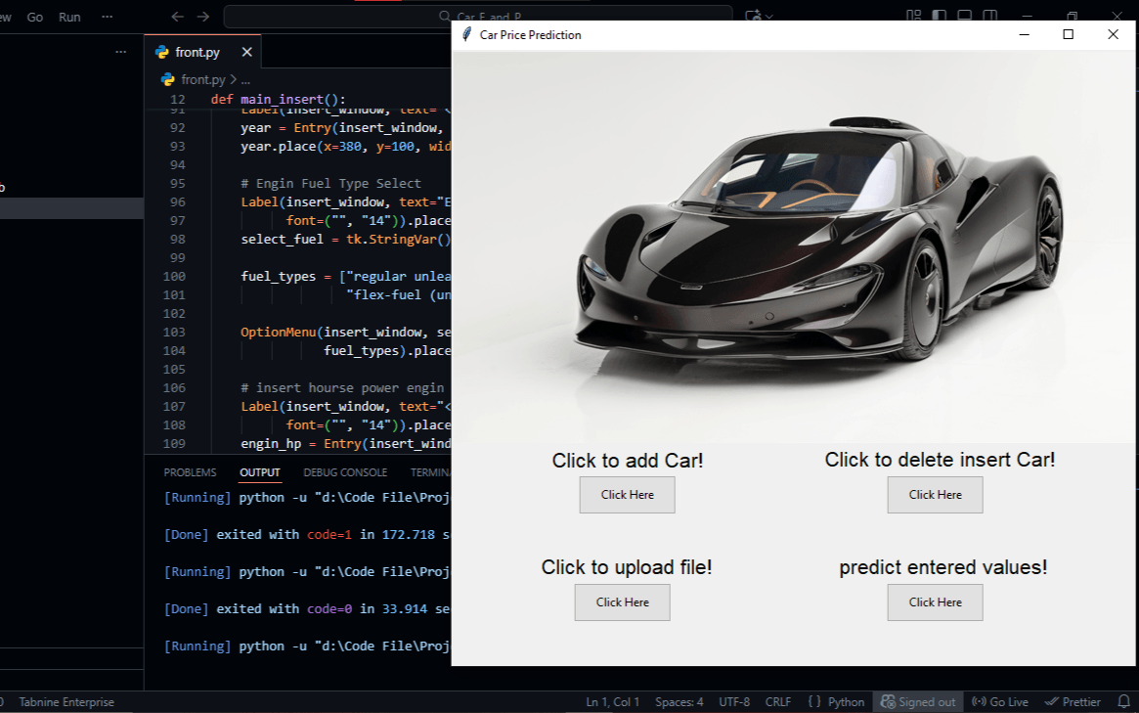Click the VS Code command center search box
This screenshot has height=713, width=1139.
point(478,16)
